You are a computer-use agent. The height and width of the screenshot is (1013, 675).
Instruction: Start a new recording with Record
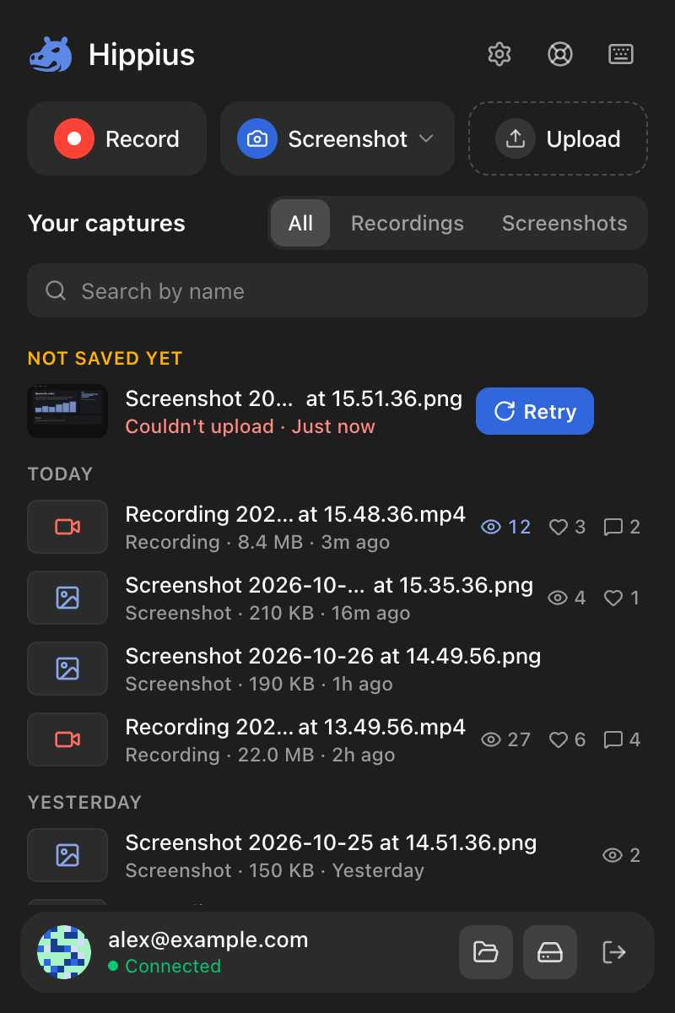pyautogui.click(x=117, y=138)
